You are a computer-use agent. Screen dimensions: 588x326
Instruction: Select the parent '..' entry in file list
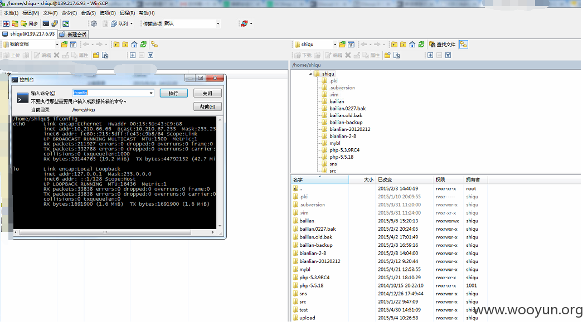pos(300,189)
